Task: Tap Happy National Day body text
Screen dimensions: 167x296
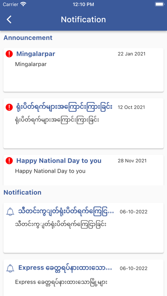Action: (x=50, y=171)
